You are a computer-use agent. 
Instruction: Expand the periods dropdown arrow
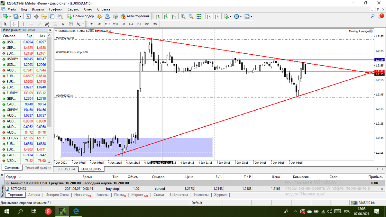[x=241, y=16]
